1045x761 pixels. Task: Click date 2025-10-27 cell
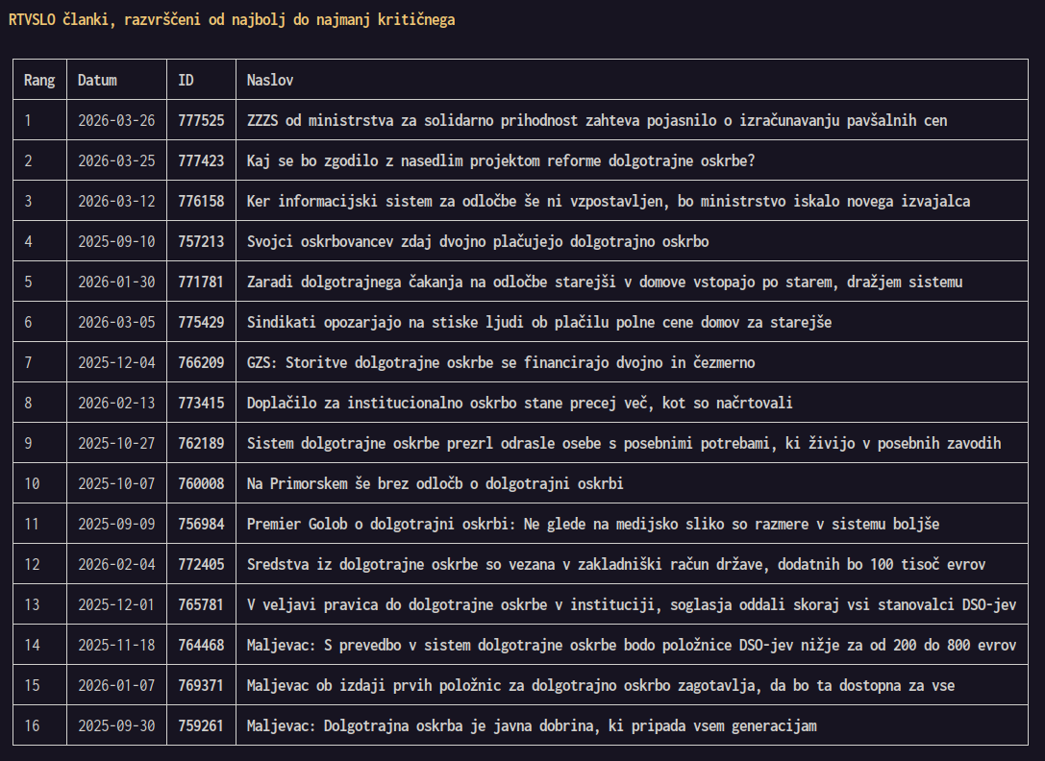coord(116,443)
